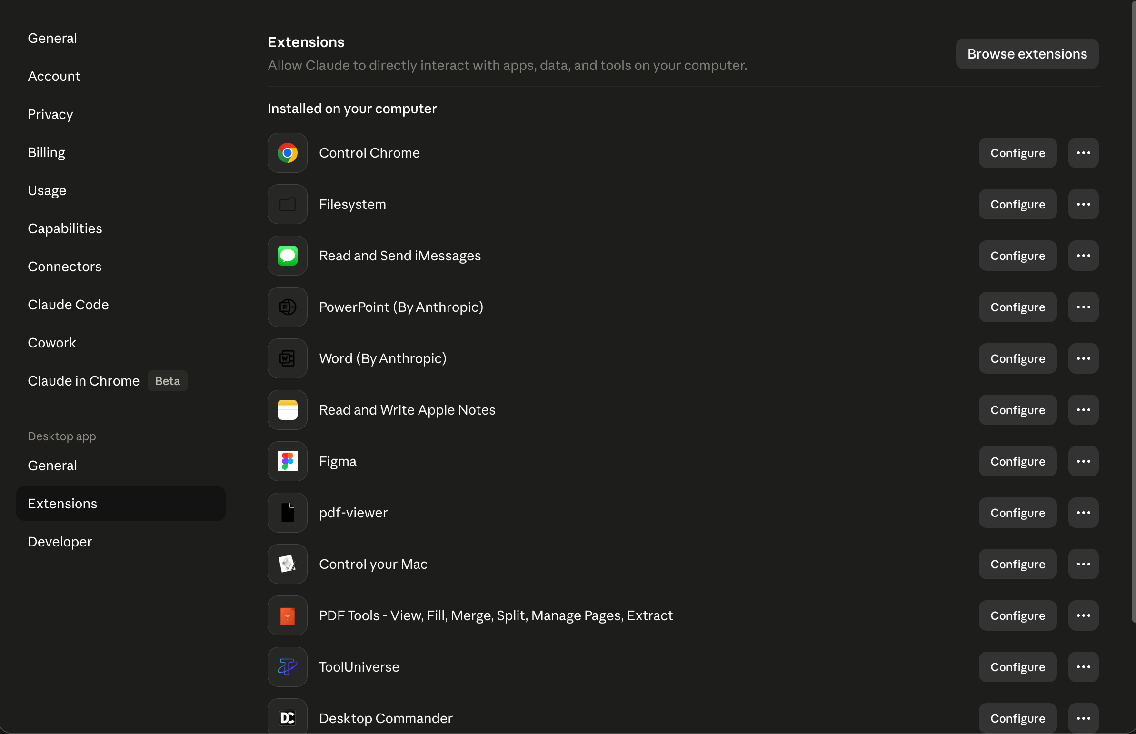Configure the Desktop Commander extension

point(1018,718)
